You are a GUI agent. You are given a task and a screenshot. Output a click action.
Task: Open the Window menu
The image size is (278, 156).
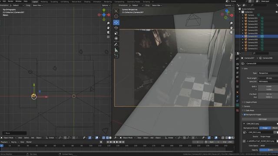click(18, 1)
